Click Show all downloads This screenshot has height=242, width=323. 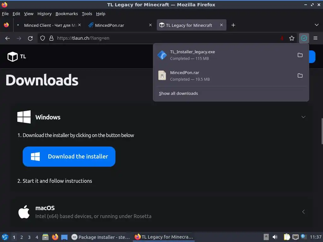[x=179, y=93]
